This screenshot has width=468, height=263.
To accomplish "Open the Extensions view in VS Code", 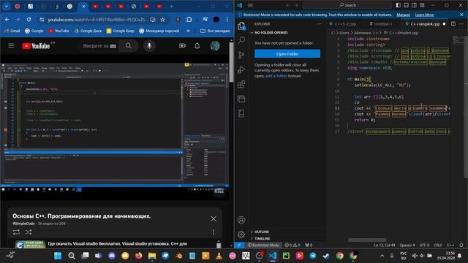I will [241, 84].
